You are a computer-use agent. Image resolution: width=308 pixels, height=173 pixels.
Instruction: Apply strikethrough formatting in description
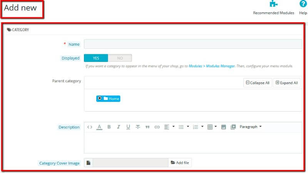click(138, 127)
